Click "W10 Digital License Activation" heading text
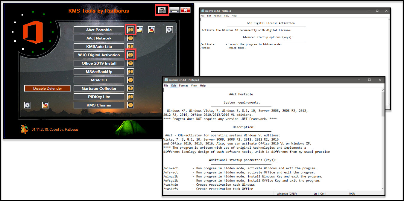 [x=271, y=23]
